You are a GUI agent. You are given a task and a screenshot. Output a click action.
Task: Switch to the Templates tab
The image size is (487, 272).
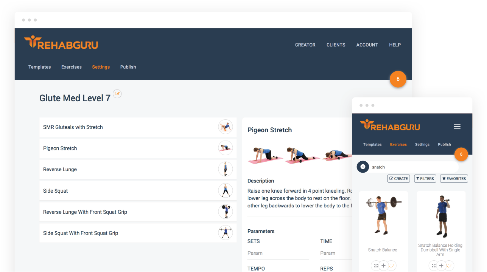pos(39,67)
